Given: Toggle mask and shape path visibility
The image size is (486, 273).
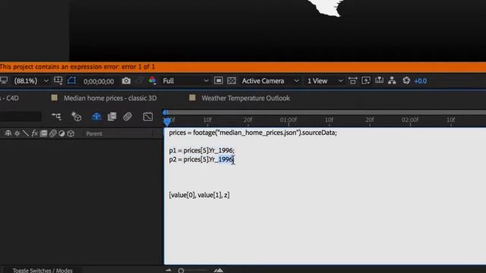Looking at the screenshot, I should click(71, 80).
